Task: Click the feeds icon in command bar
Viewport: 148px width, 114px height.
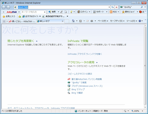Action: click(80, 21)
